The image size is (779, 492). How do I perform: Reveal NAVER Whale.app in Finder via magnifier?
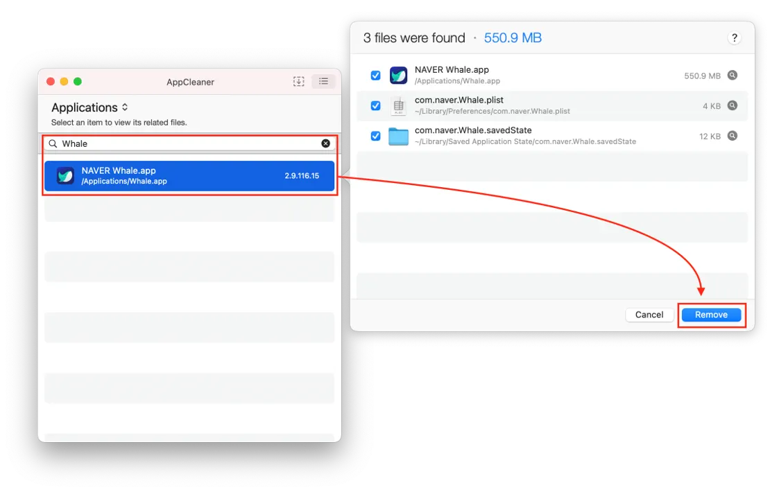[733, 75]
